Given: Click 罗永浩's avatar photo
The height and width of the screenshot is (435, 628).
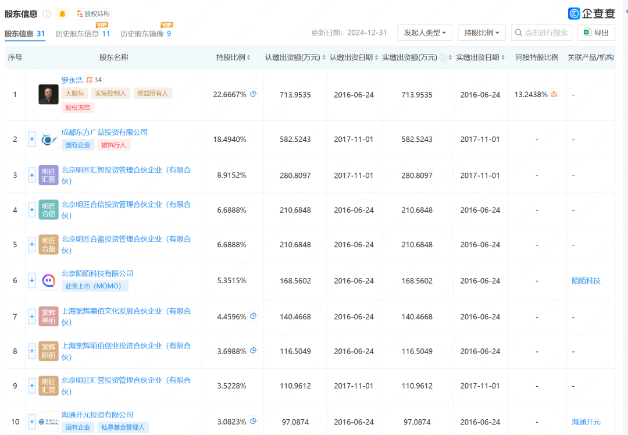Looking at the screenshot, I should point(48,94).
